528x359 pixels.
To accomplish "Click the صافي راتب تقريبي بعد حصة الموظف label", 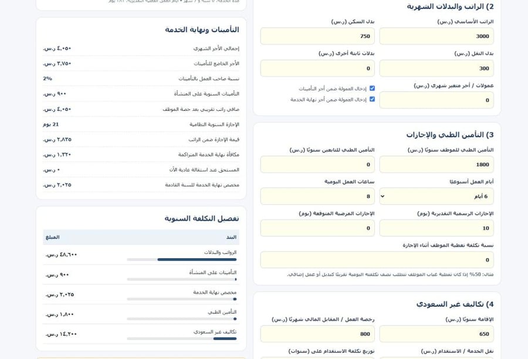I will (x=201, y=110).
